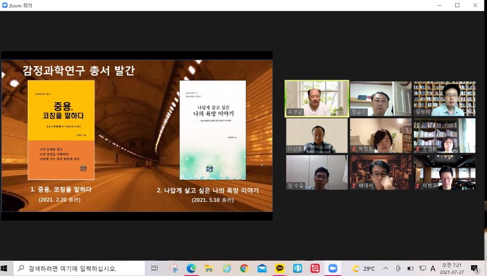This screenshot has height=276, width=487.
Task: Click the yellow 중용, 코칭을 말하다 book cover
Action: [61, 130]
